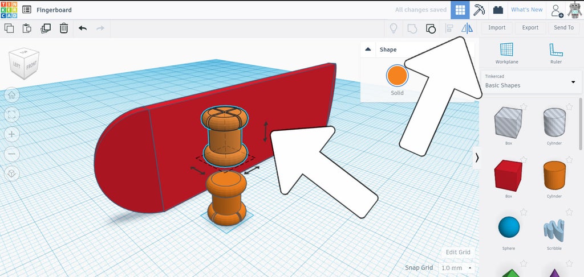The image size is (584, 277).
Task: Favorite the hole Cylinder star
Action: click(x=569, y=107)
